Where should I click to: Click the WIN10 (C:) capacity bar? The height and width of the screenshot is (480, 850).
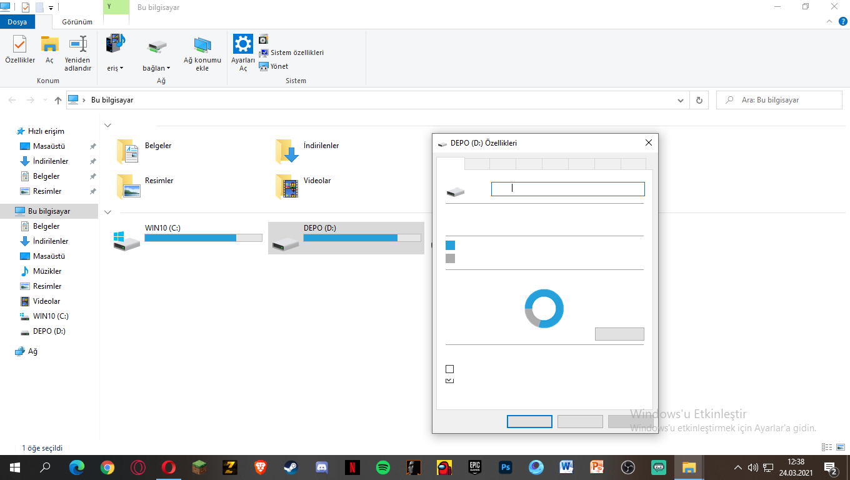(x=203, y=238)
